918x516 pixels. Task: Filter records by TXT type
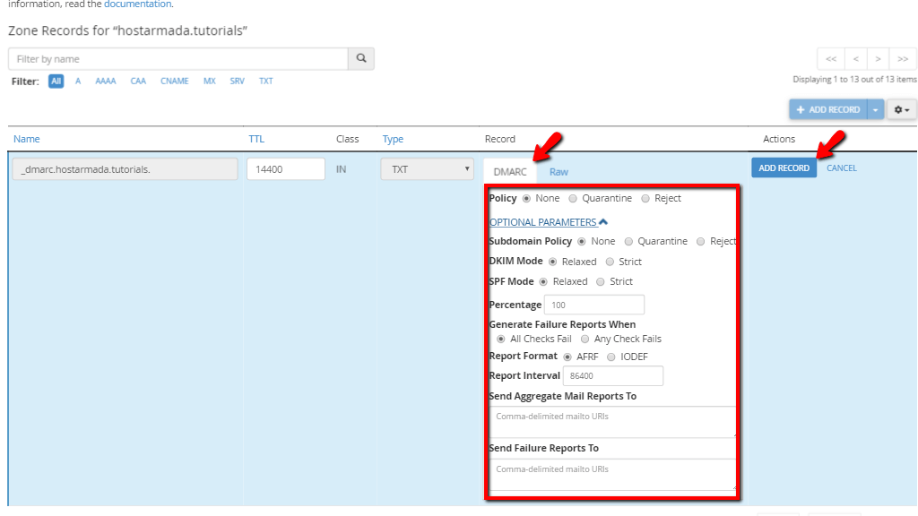(x=265, y=82)
